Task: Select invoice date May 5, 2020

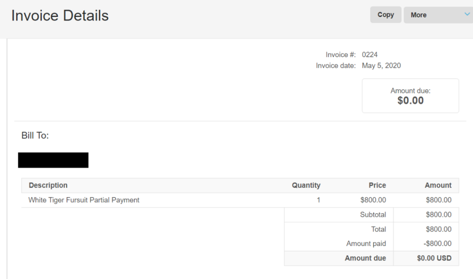Action: (381, 65)
